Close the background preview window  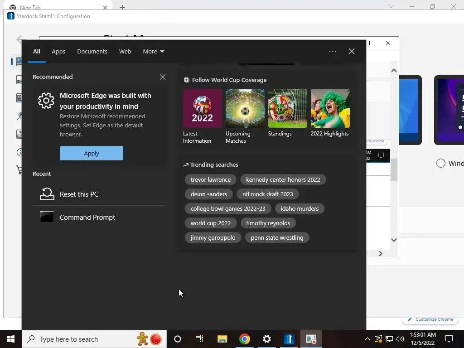(x=388, y=43)
